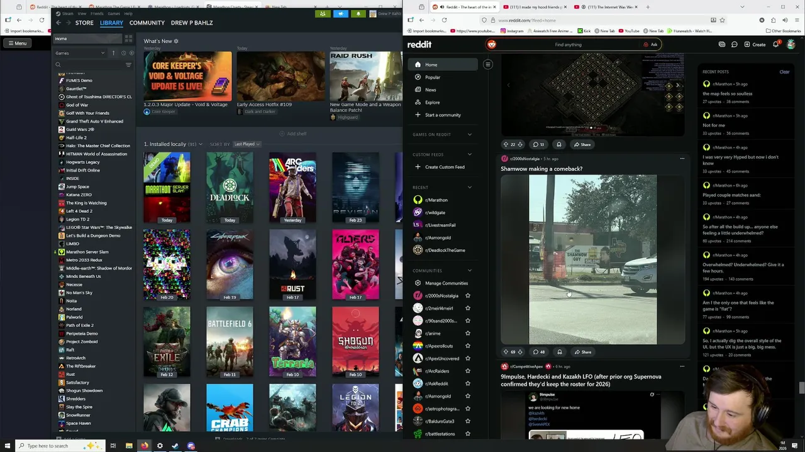Open Firefox application hamburger menu

tap(796, 20)
